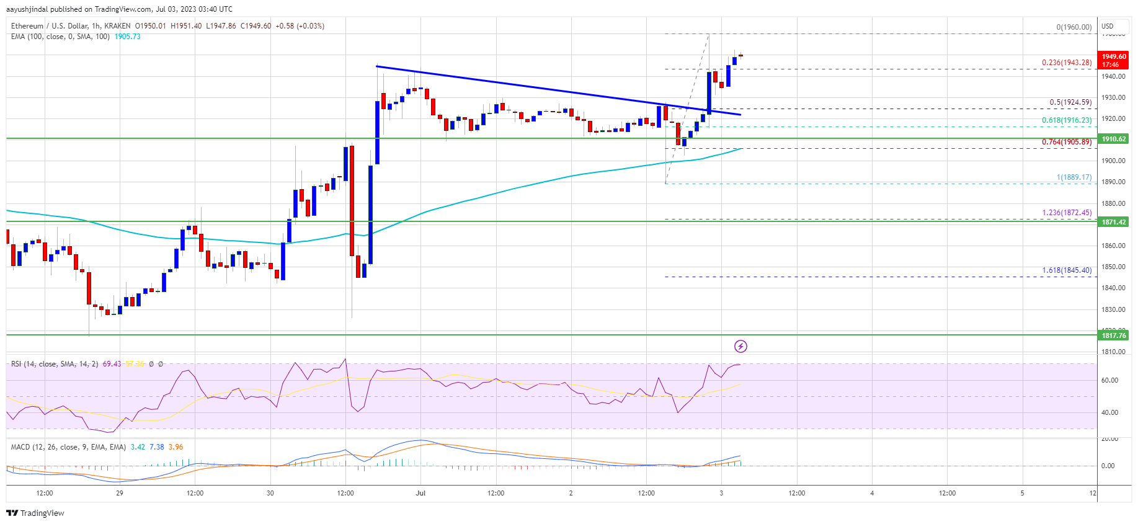This screenshot has width=1138, height=524.
Task: Click the close price value C1949.60
Action: coord(256,26)
